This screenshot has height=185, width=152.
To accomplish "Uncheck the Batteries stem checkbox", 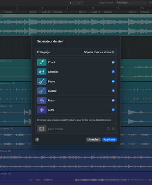I will tap(113, 72).
